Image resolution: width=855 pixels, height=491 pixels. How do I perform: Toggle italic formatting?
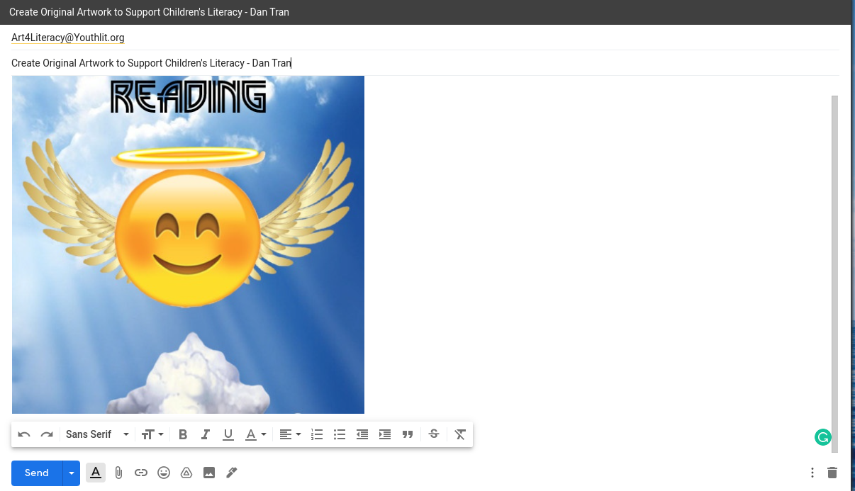pyautogui.click(x=206, y=434)
